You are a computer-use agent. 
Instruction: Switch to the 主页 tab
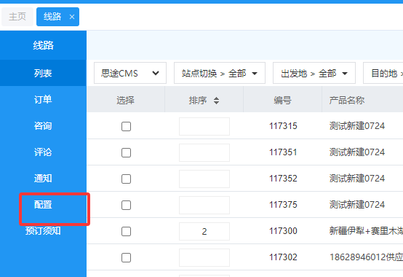[x=17, y=17]
